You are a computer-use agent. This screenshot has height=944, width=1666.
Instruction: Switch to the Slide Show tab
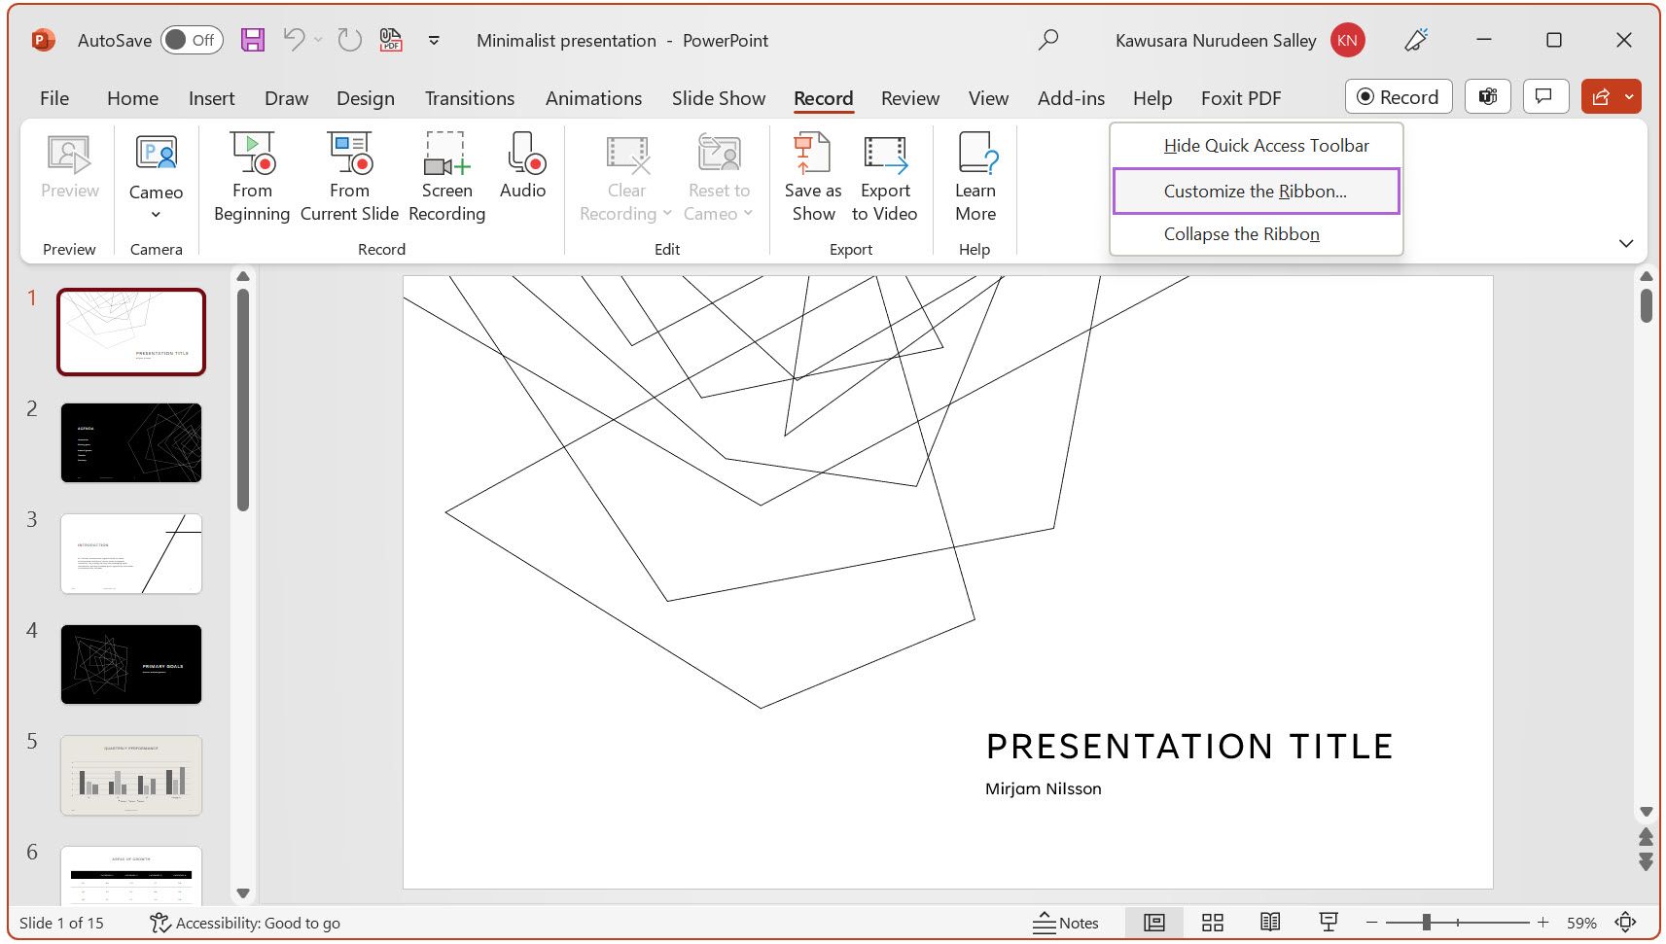click(718, 97)
